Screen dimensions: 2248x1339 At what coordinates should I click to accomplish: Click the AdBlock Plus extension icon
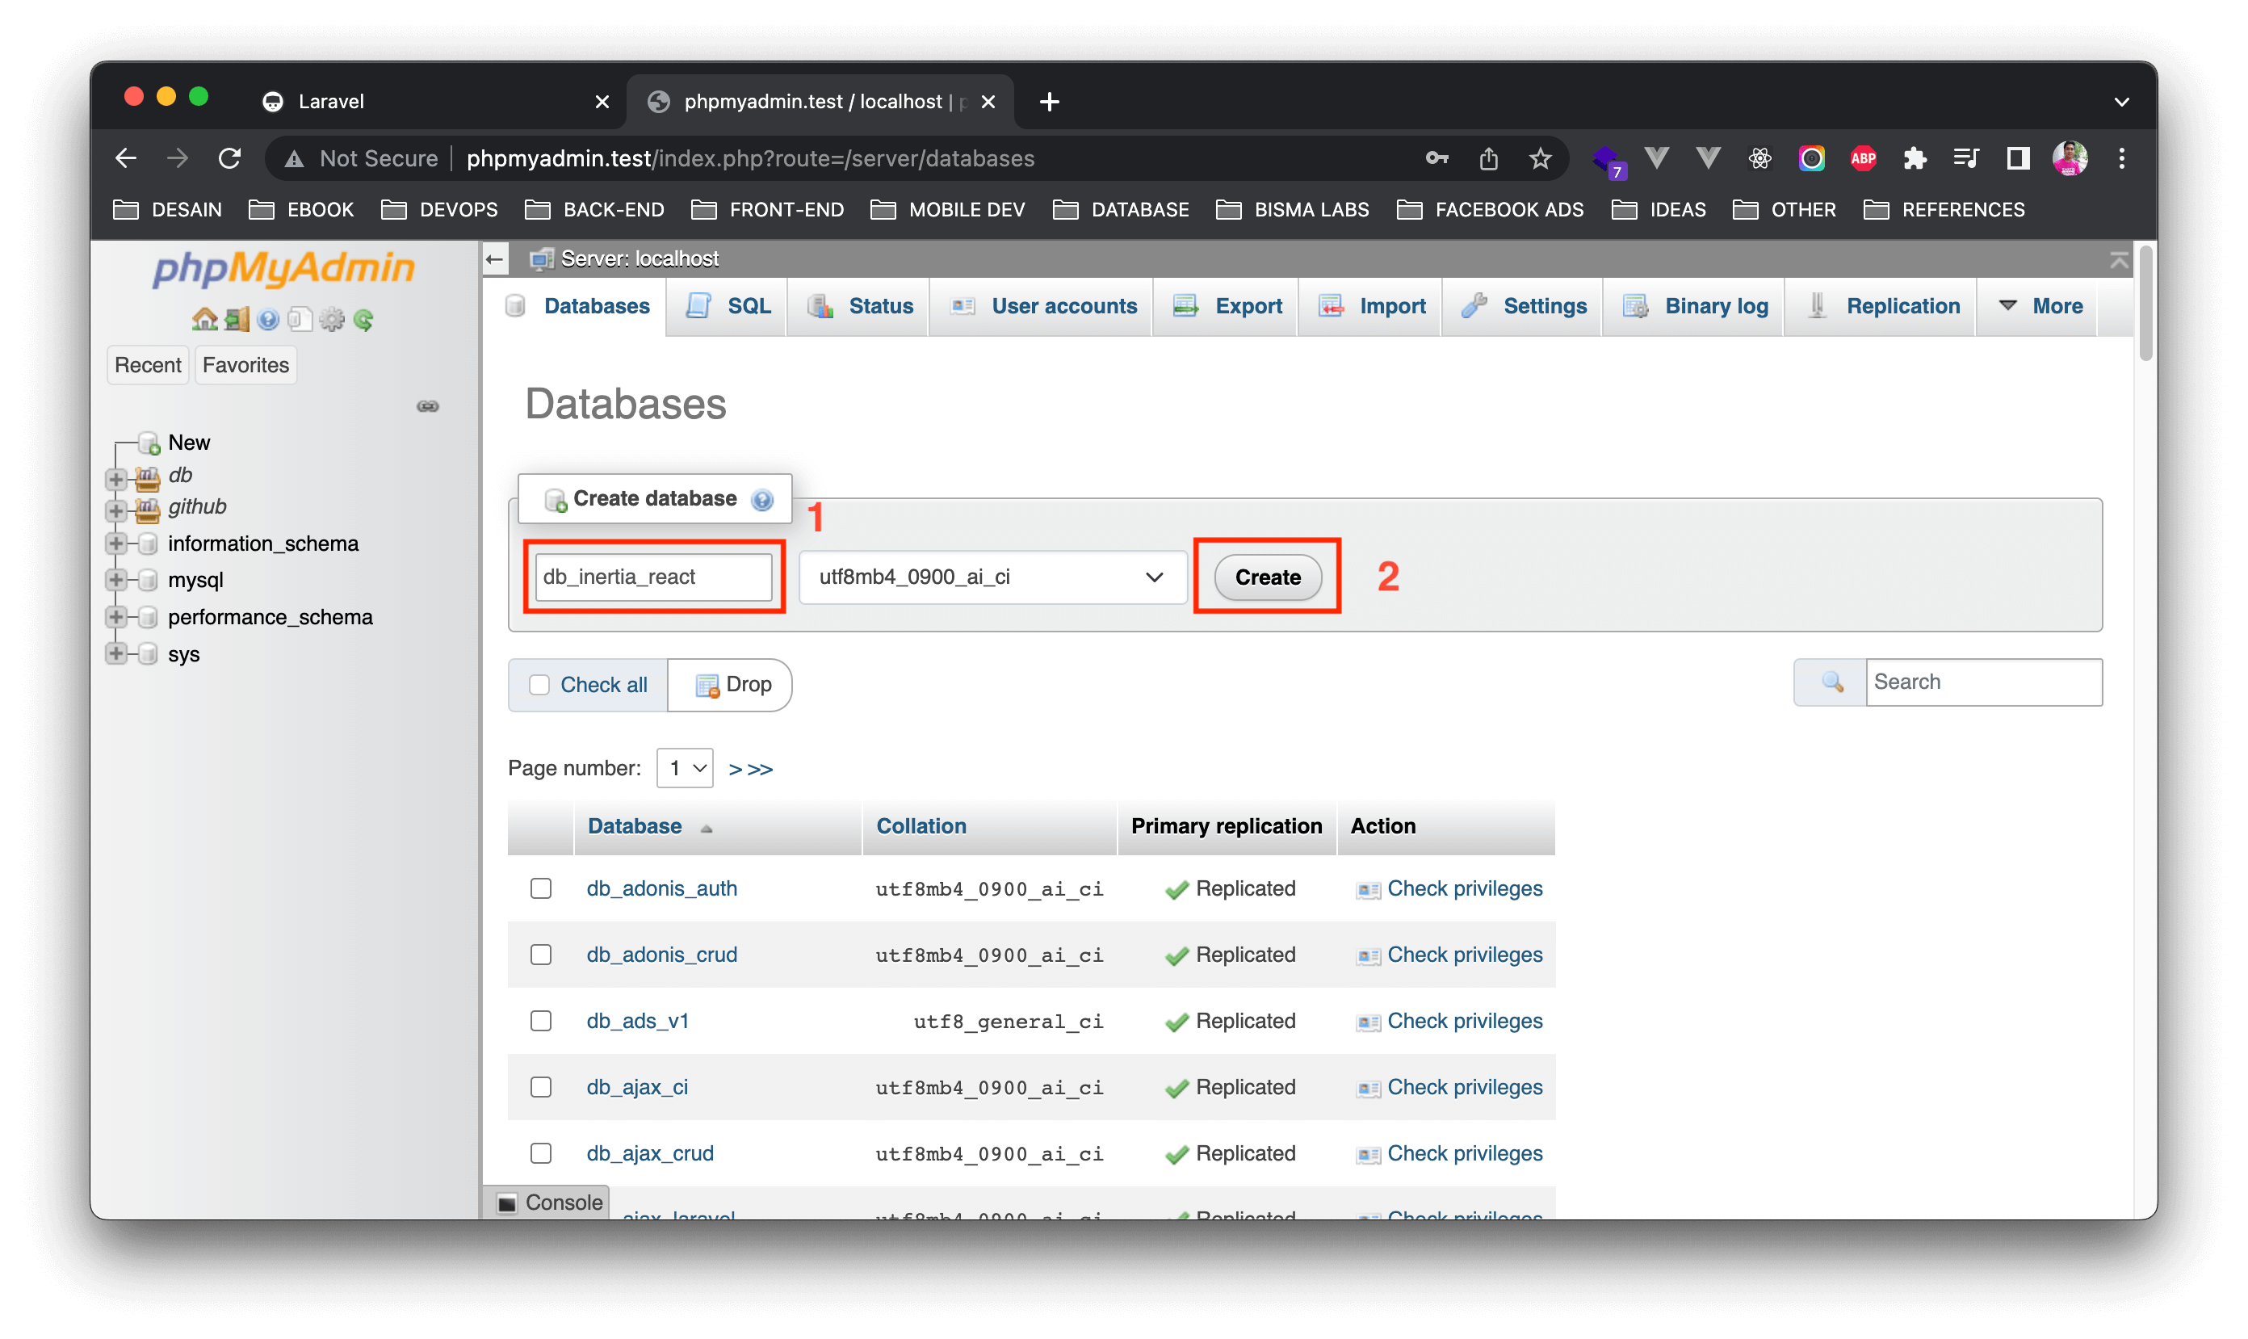tap(1863, 159)
